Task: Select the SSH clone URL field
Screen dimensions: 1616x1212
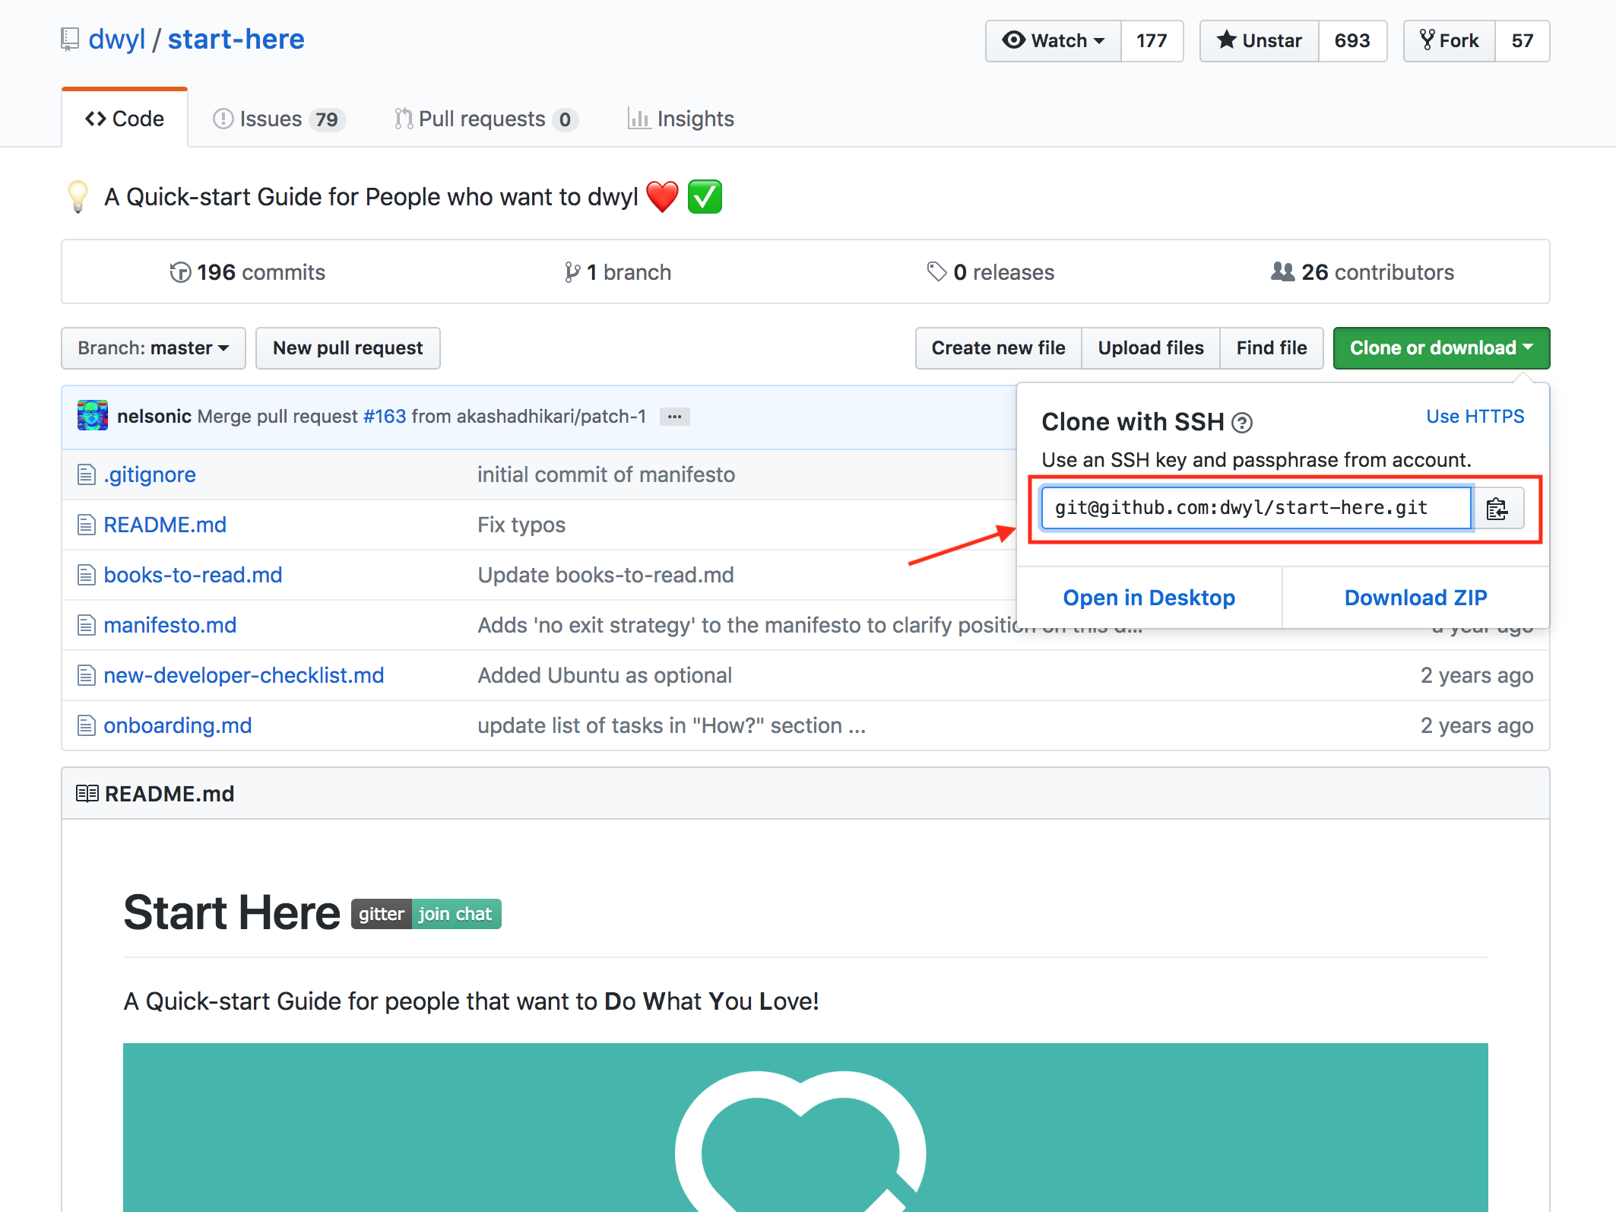Action: pyautogui.click(x=1256, y=508)
